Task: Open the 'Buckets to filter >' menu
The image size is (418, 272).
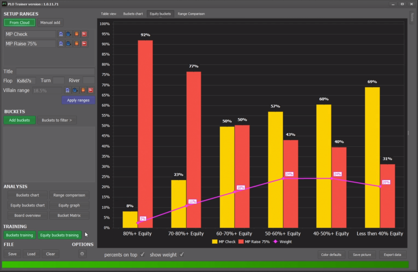Action: tap(57, 120)
